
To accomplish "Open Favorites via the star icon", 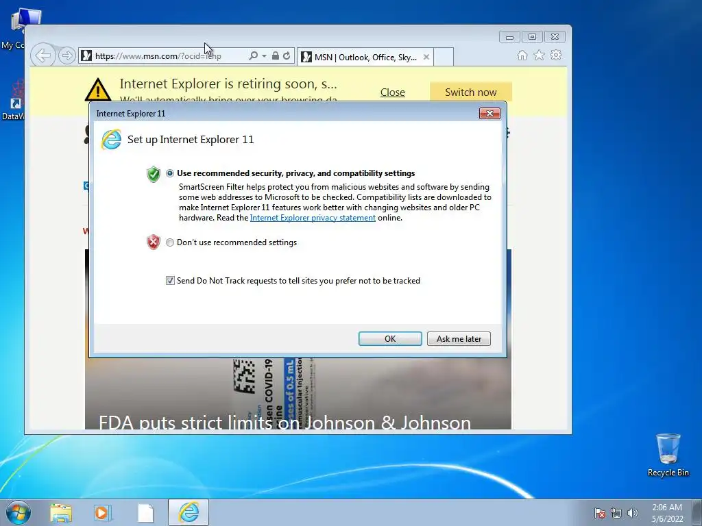I will pos(539,55).
